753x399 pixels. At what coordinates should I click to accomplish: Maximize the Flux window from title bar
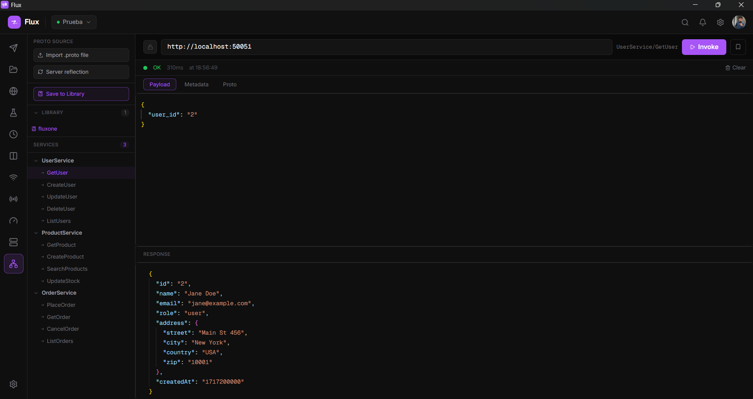click(x=718, y=5)
